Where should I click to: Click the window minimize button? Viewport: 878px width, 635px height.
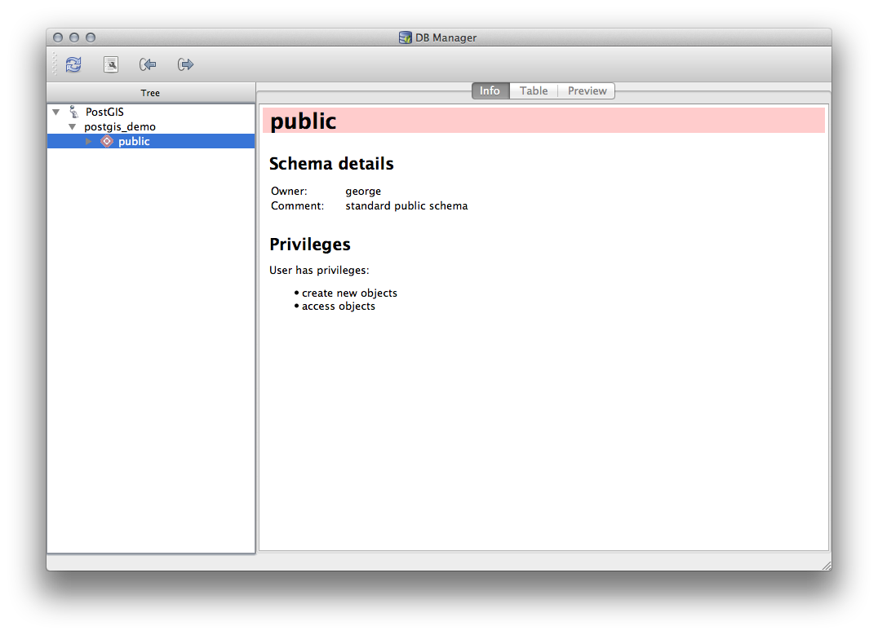[73, 37]
